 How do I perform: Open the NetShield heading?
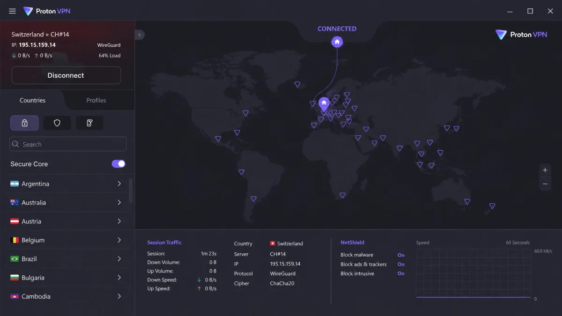coord(352,243)
